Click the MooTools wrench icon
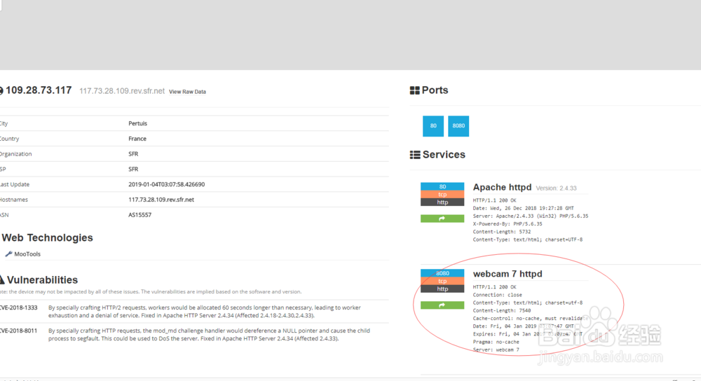The image size is (701, 381). pyautogui.click(x=8, y=254)
